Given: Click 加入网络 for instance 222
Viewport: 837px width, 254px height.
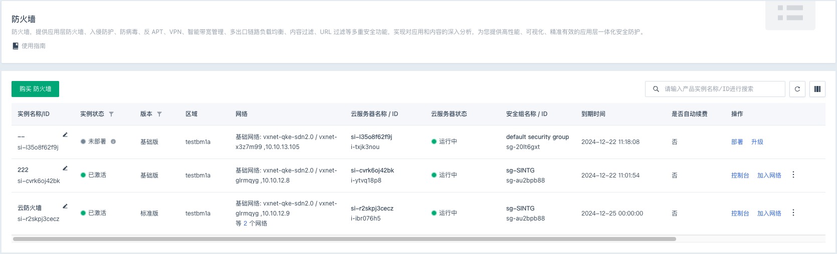Looking at the screenshot, I should 769,175.
